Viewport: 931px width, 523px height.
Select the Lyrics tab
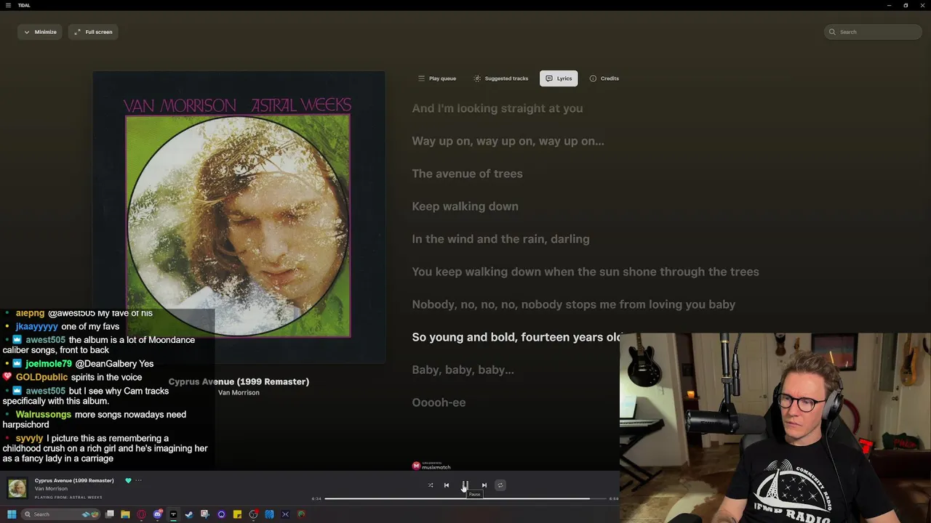[x=559, y=78]
